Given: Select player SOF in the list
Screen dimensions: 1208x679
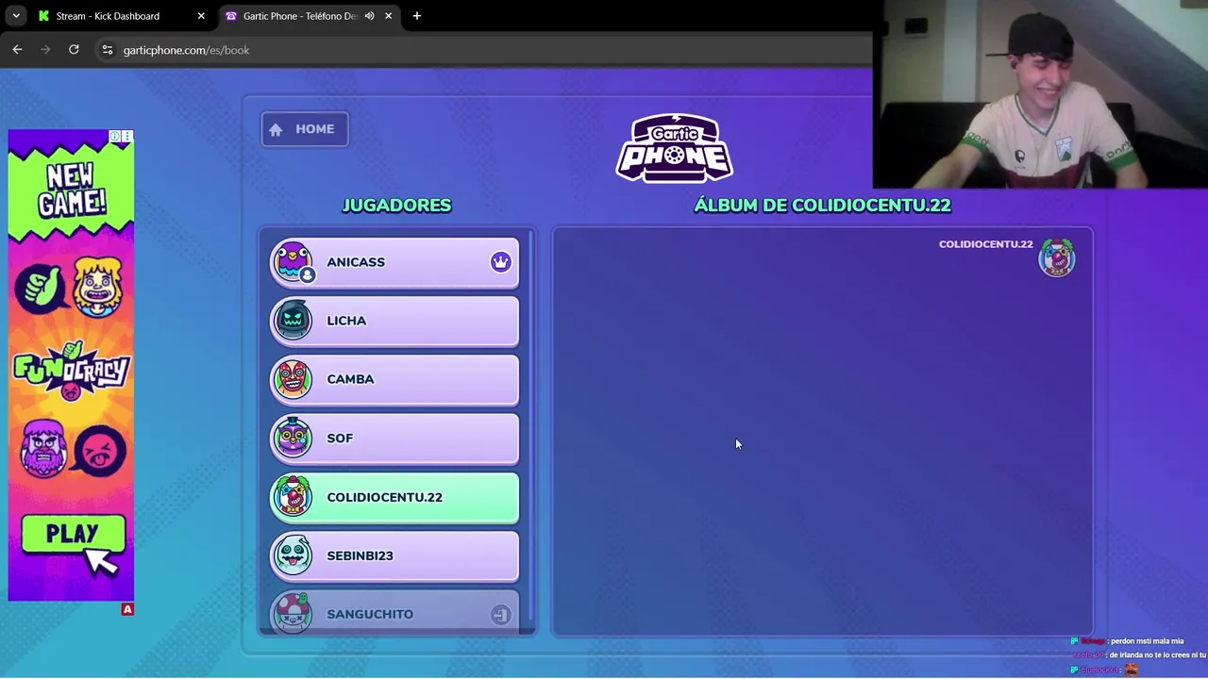Looking at the screenshot, I should 394,439.
